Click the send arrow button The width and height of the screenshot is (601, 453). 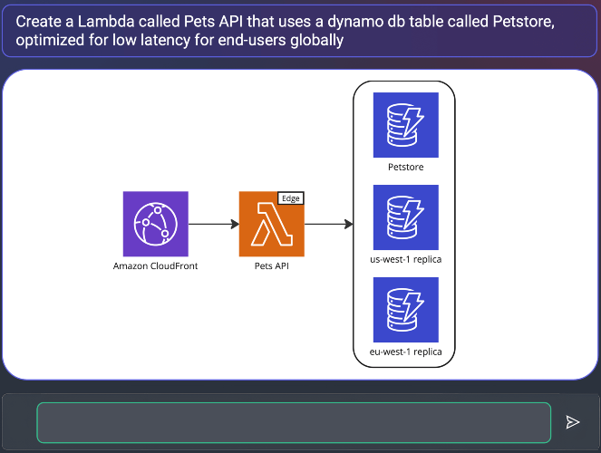573,422
